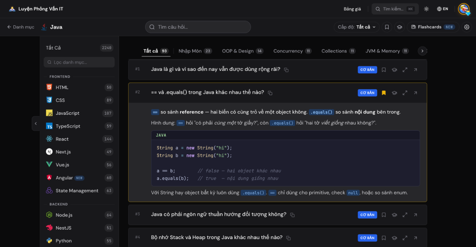Open question #1 in a new page
The height and width of the screenshot is (247, 476).
pos(415,70)
